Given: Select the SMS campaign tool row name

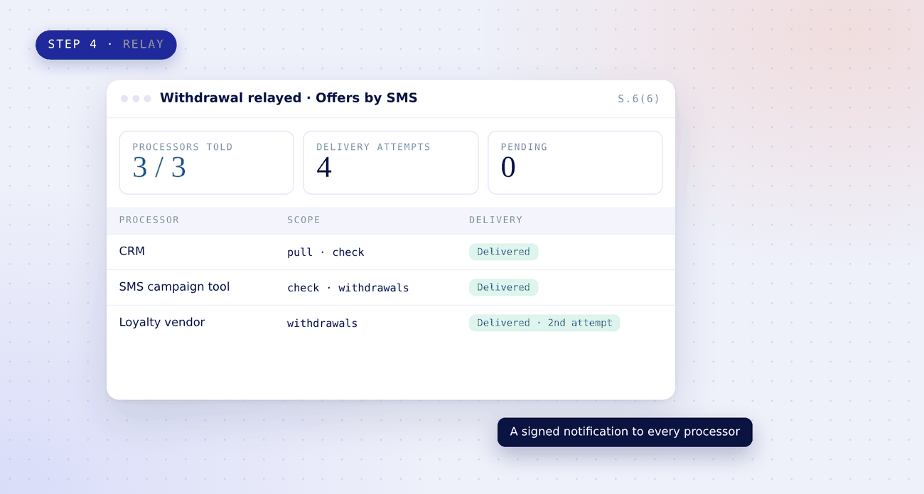Looking at the screenshot, I should coord(174,287).
